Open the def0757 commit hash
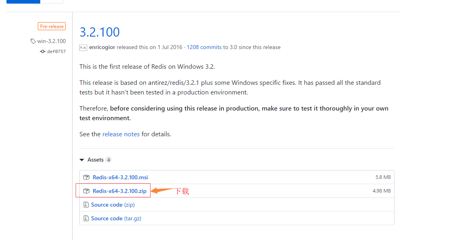 pyautogui.click(x=56, y=51)
